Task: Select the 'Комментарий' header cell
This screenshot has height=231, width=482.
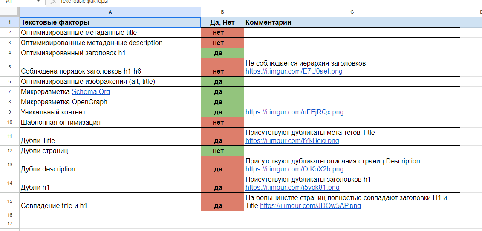Action: tap(352, 23)
